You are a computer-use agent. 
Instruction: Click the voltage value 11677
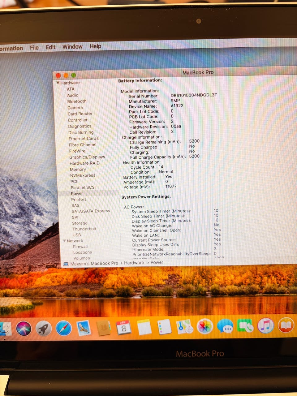pos(171,186)
